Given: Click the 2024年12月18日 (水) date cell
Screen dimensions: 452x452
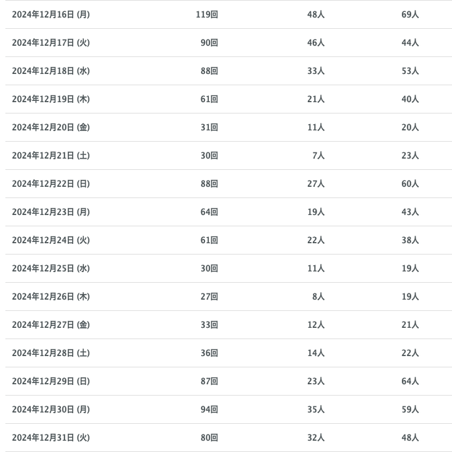Looking at the screenshot, I should pyautogui.click(x=51, y=71).
